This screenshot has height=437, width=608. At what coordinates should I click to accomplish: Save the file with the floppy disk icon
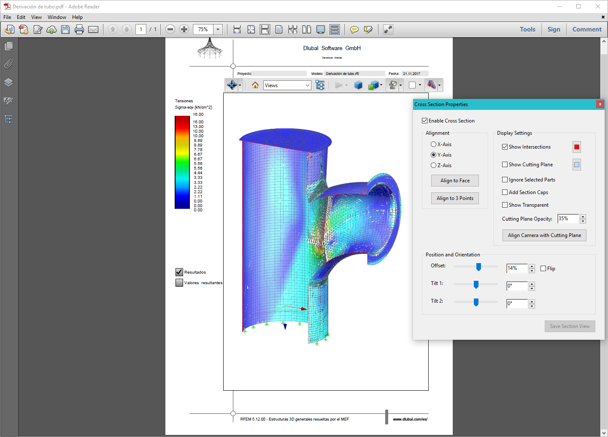point(65,29)
